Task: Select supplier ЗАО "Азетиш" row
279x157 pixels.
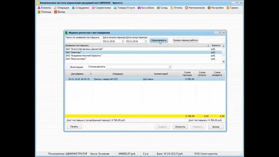Action: tap(143, 52)
